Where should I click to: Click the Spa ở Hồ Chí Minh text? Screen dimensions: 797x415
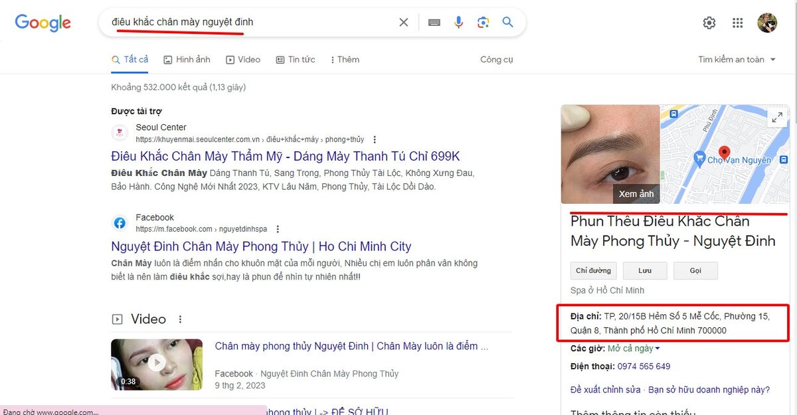607,290
